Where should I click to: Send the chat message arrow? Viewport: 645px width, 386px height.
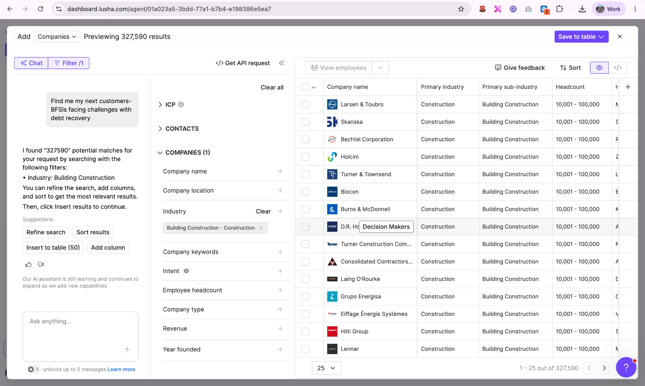coord(127,350)
